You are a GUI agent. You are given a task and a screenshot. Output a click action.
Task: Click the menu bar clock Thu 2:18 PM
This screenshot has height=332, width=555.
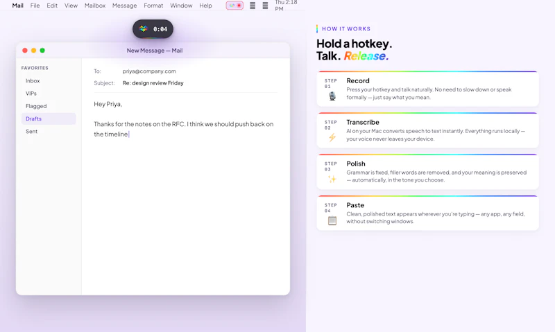click(x=286, y=6)
